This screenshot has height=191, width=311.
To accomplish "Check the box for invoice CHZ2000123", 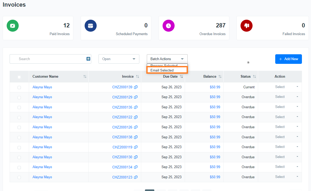I will point(19,177).
